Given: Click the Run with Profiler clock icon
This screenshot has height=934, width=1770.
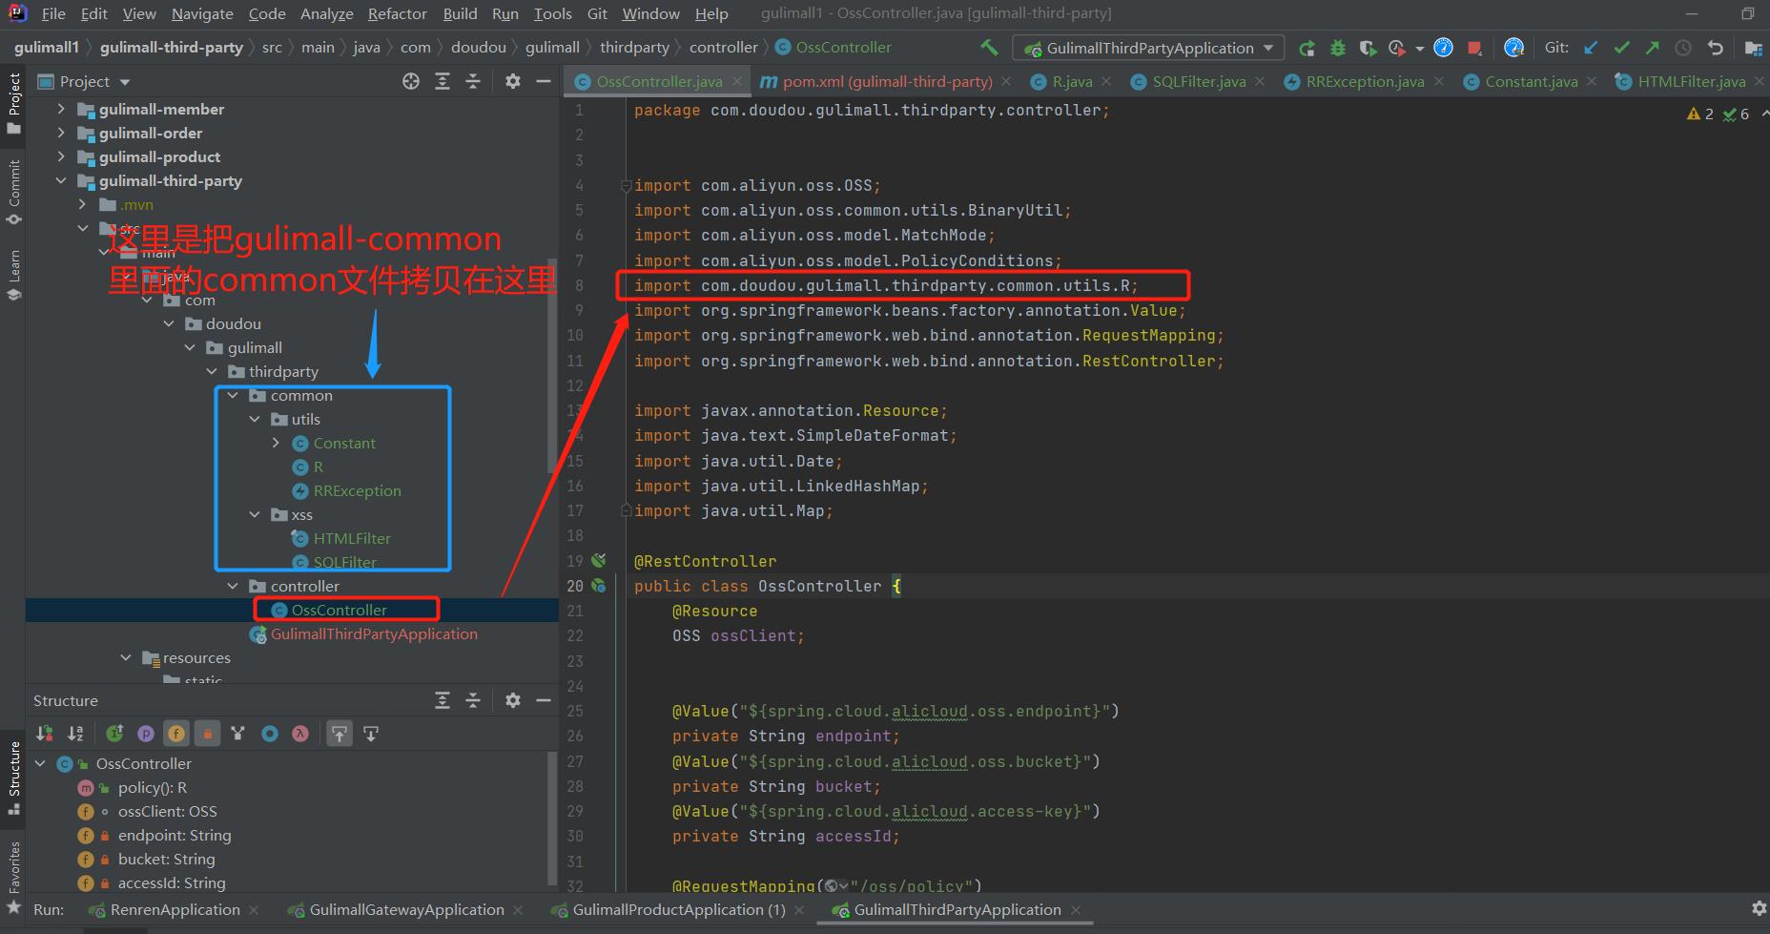Looking at the screenshot, I should [1398, 48].
